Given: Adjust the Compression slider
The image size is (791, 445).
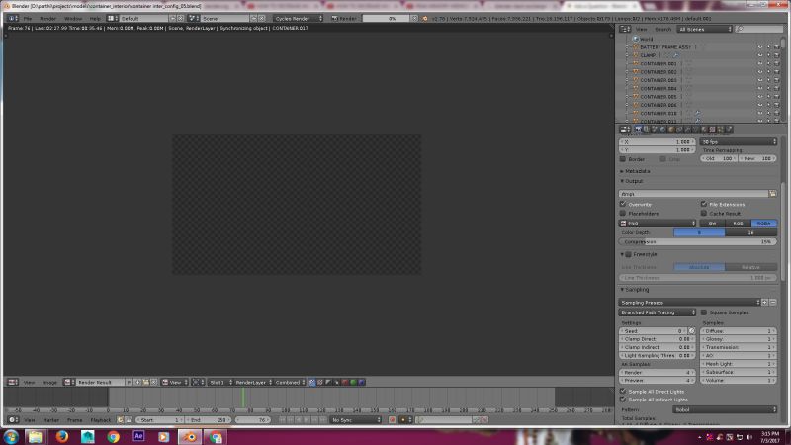Looking at the screenshot, I should tap(698, 241).
